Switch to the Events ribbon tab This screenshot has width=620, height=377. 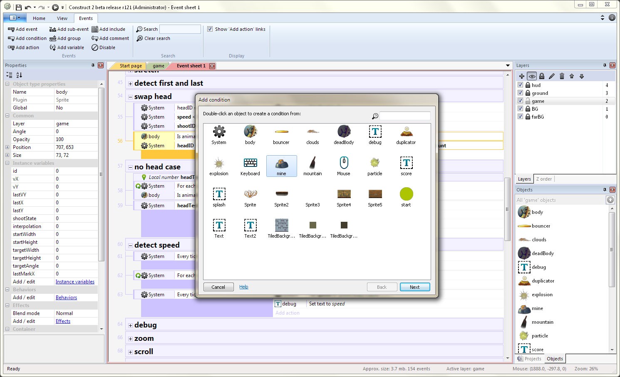point(86,18)
